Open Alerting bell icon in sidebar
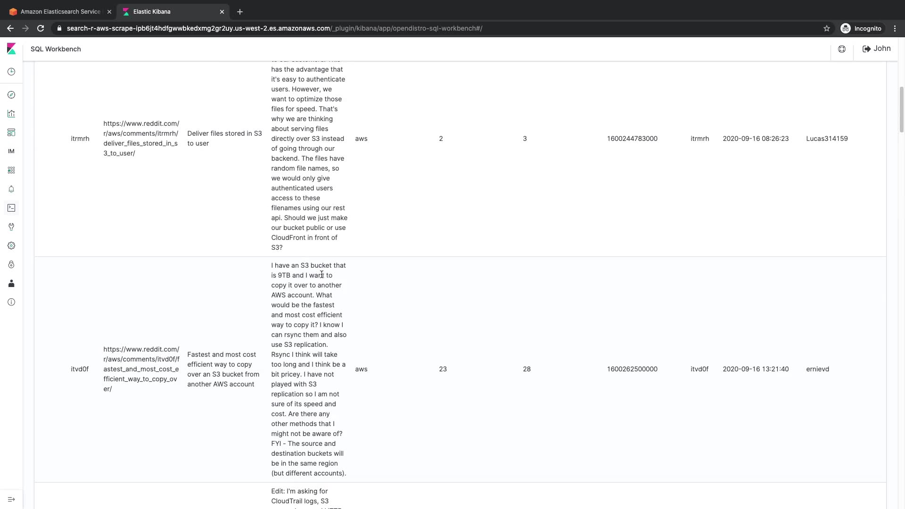Viewport: 905px width, 509px height. (11, 189)
